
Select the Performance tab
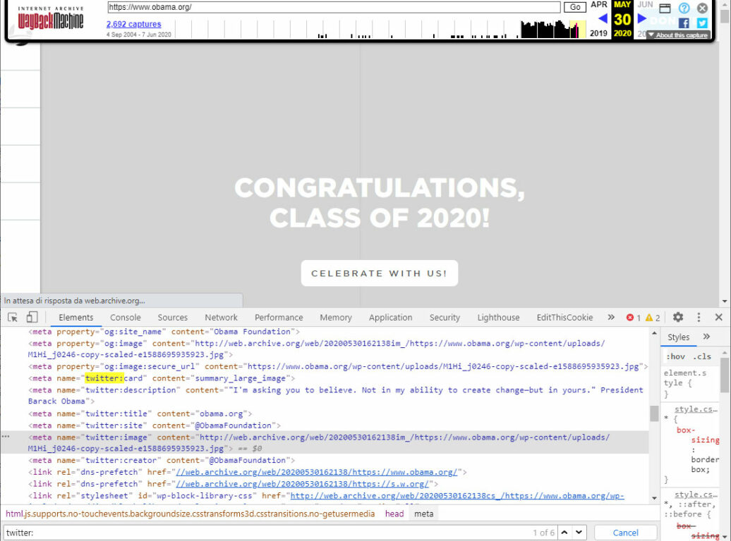(279, 318)
